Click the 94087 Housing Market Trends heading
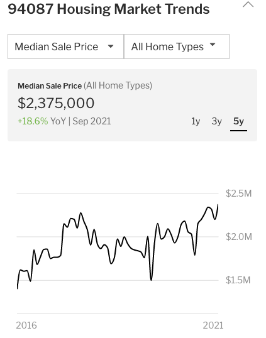This screenshot has height=338, width=266. tap(109, 9)
